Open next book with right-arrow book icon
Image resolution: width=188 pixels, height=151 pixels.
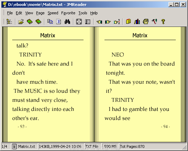pyautogui.click(x=38, y=22)
